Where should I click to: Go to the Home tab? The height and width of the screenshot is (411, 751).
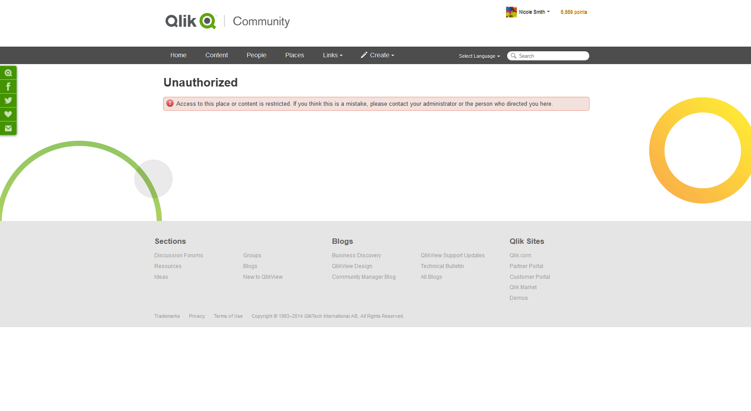[x=179, y=55]
